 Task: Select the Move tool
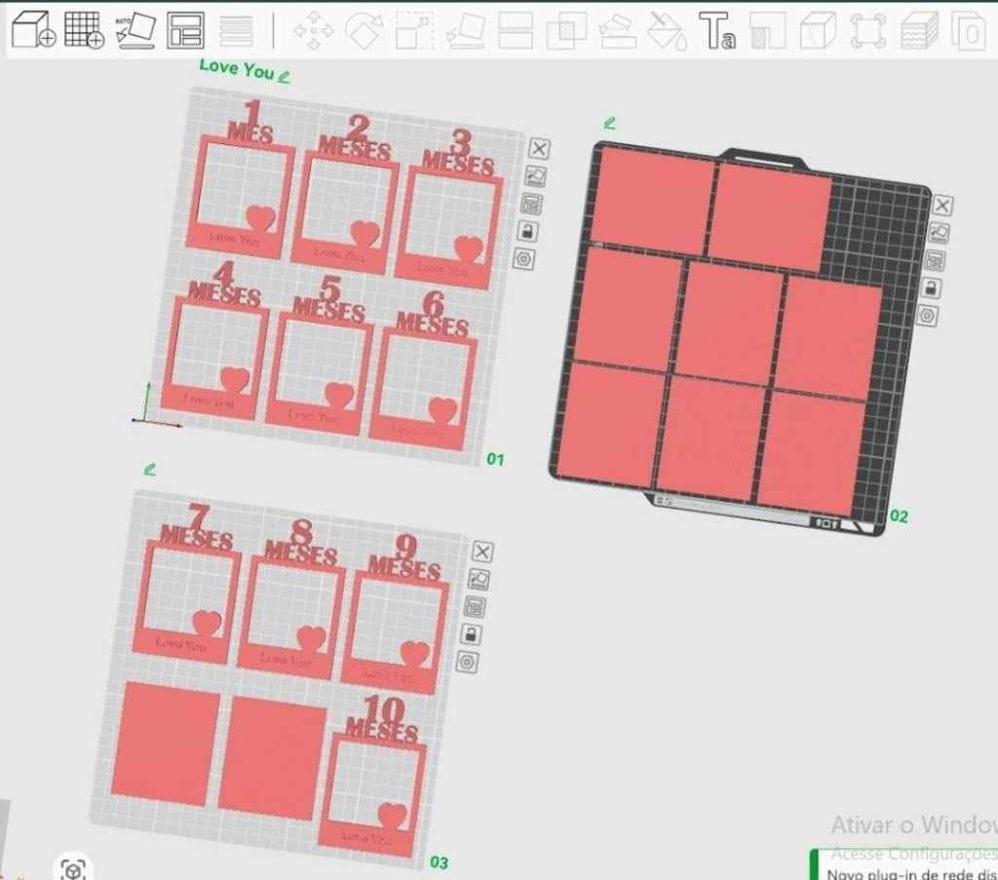[314, 31]
